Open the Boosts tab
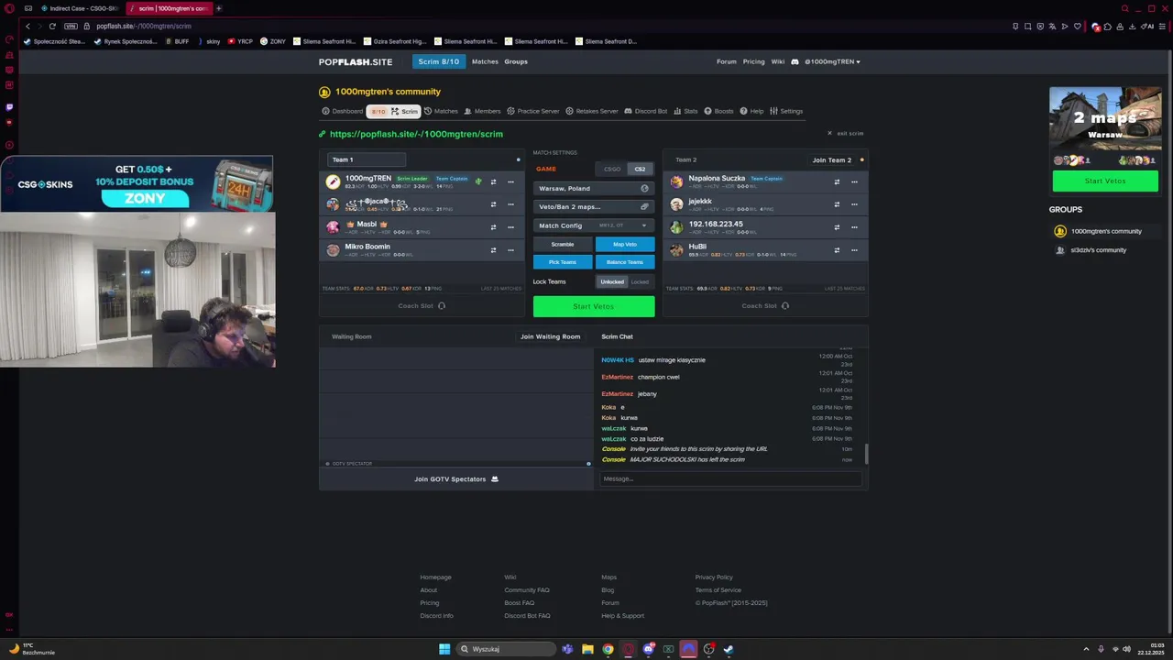This screenshot has width=1173, height=660. pos(718,111)
